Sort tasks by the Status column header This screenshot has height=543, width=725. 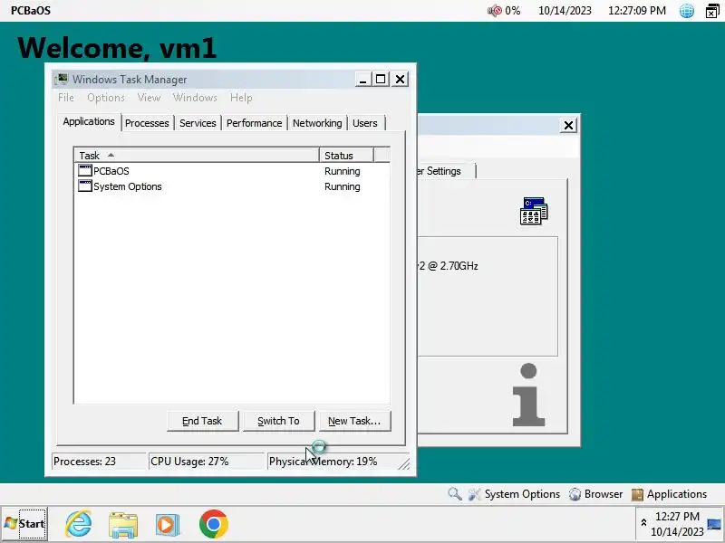[346, 155]
